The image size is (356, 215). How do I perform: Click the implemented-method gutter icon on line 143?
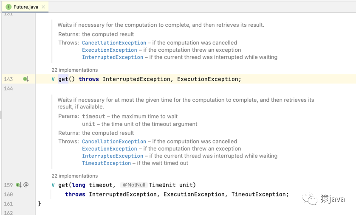coord(25,79)
